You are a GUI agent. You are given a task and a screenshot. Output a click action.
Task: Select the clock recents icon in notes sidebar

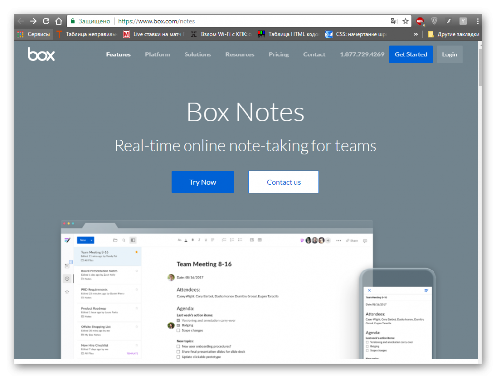click(67, 279)
